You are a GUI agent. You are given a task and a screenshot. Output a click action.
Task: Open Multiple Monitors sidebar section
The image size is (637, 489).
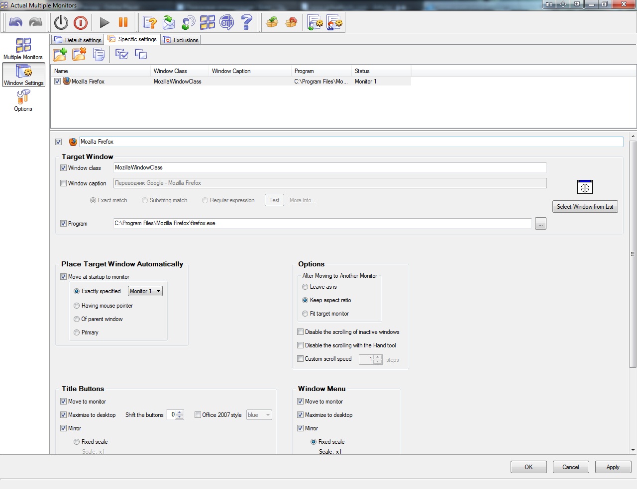(23, 49)
